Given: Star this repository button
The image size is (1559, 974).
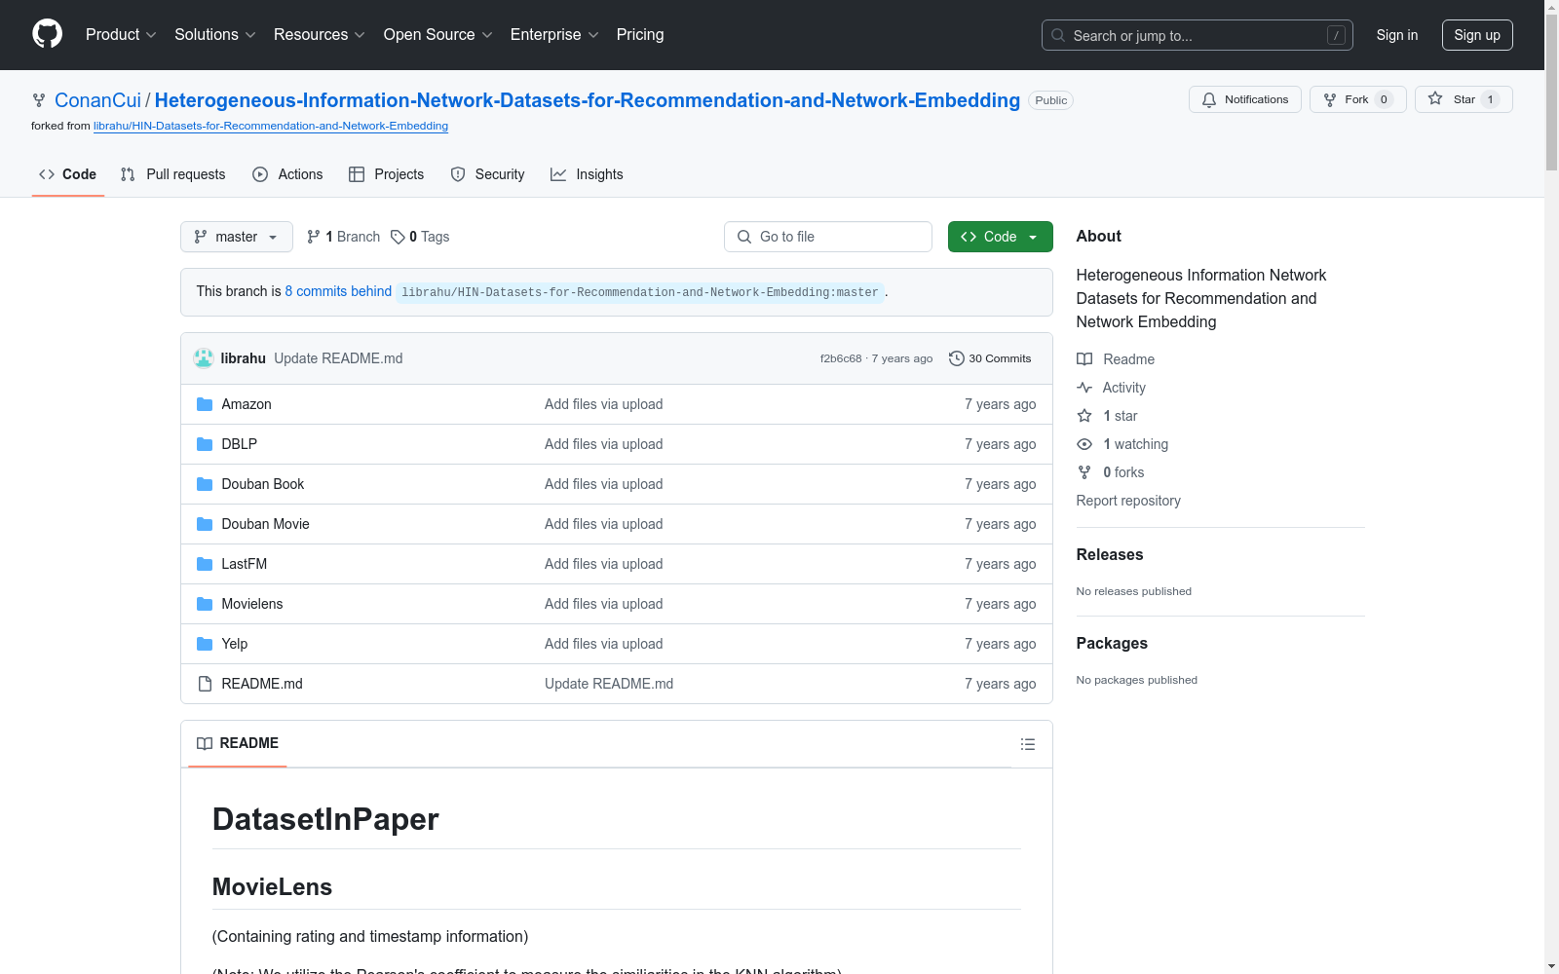Looking at the screenshot, I should click(1464, 99).
